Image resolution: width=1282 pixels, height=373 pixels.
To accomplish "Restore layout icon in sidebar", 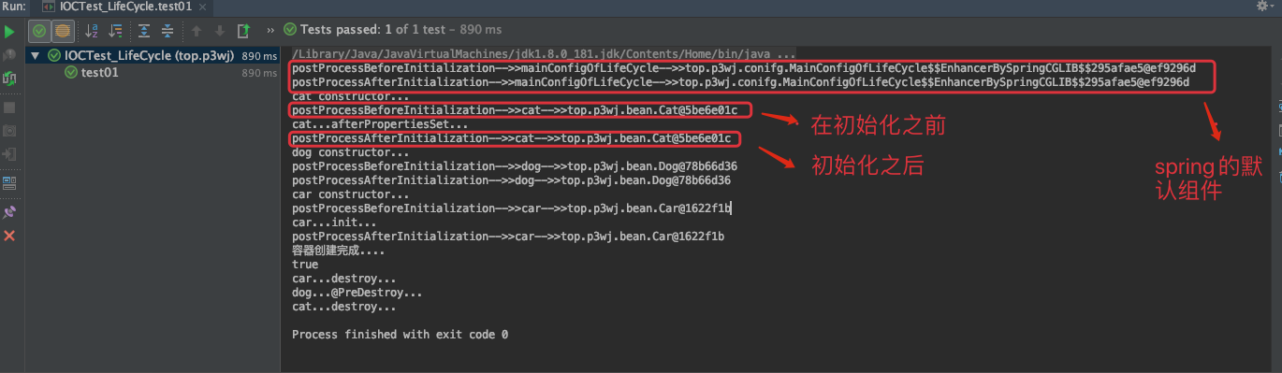I will tap(9, 183).
